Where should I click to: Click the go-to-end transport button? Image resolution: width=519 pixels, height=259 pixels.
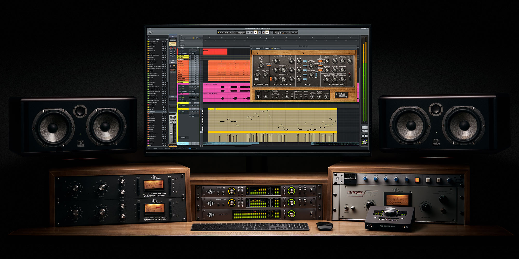point(252,32)
